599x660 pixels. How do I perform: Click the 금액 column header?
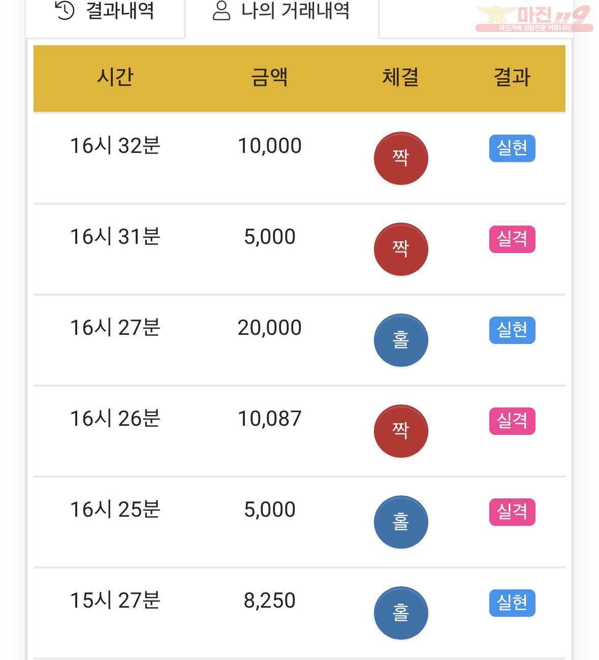click(x=270, y=78)
